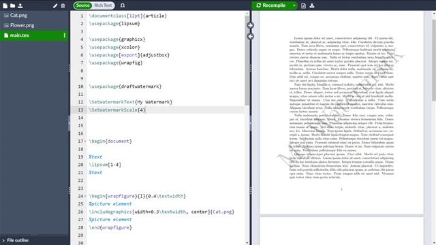Screen dimensions: 436x245
Task: Fold line 24 wrapfigure block
Action: click(85, 196)
